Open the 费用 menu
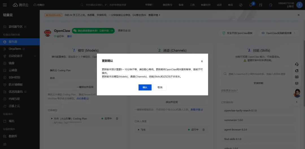This screenshot has height=149, width=305. (x=230, y=5)
